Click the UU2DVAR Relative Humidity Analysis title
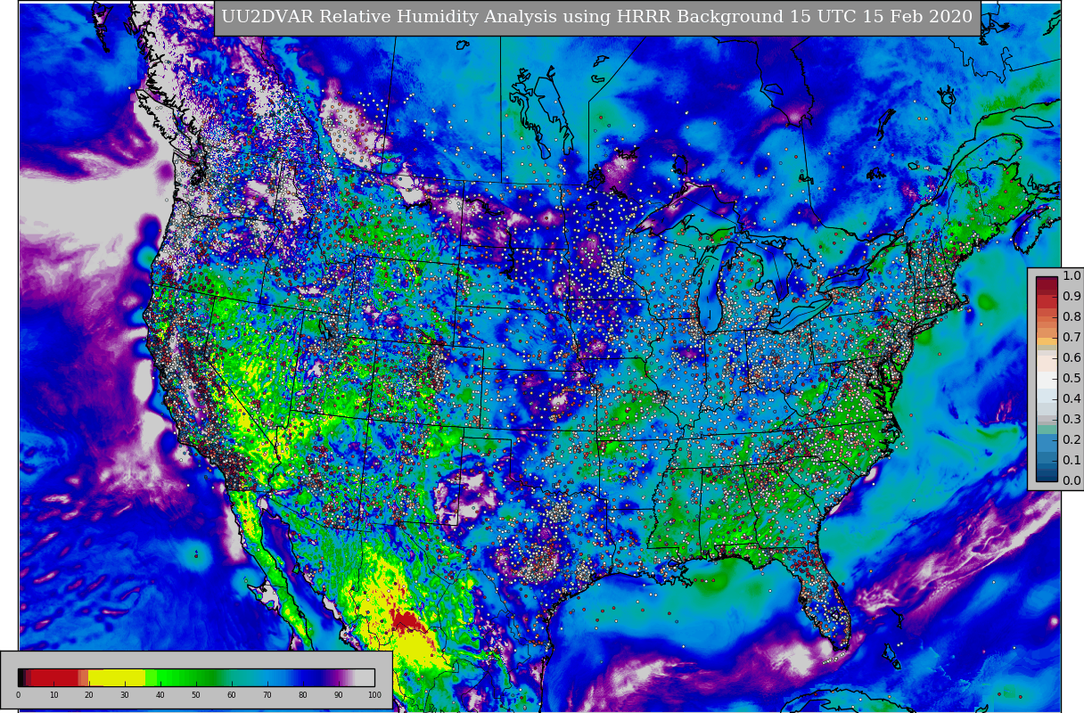The width and height of the screenshot is (1084, 713). click(597, 17)
